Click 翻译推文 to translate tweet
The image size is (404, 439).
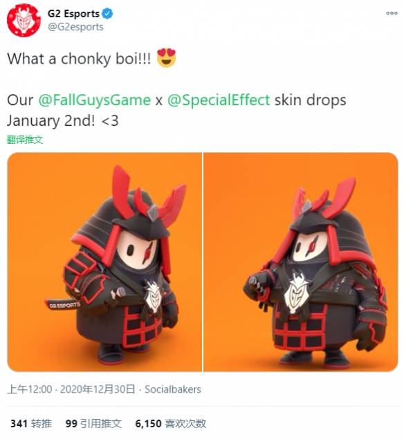point(25,140)
